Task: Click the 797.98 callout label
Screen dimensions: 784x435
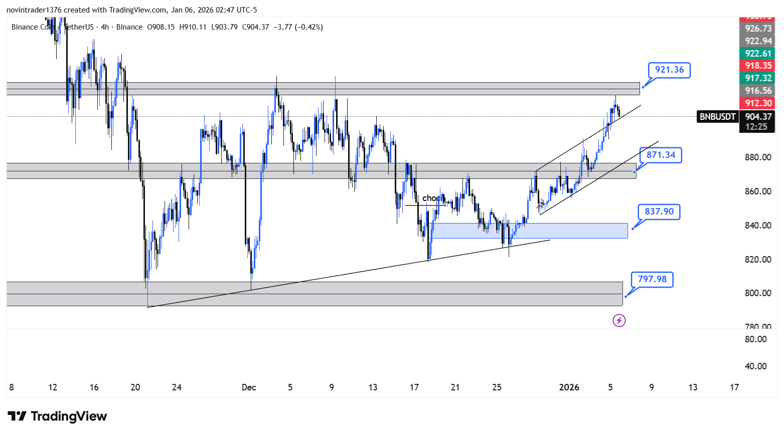Action: (x=652, y=279)
